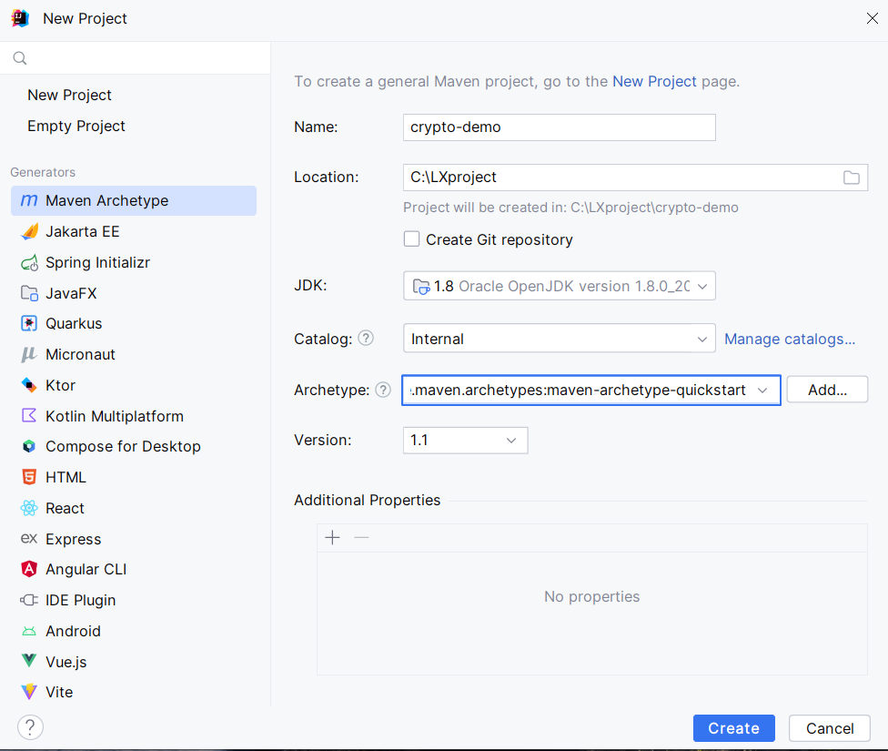
Task: Click the Vue.js logo icon
Action: pyautogui.click(x=29, y=661)
